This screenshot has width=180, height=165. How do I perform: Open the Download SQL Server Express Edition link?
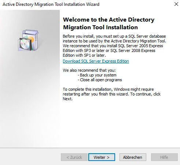pos(96,61)
